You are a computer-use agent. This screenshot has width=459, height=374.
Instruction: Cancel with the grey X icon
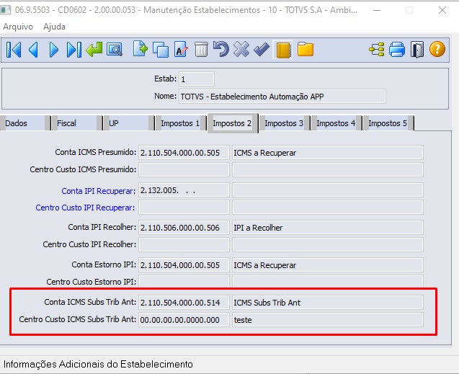tap(241, 49)
